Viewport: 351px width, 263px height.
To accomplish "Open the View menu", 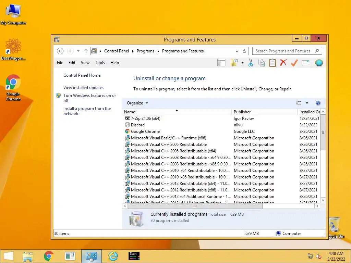I will pyautogui.click(x=85, y=63).
